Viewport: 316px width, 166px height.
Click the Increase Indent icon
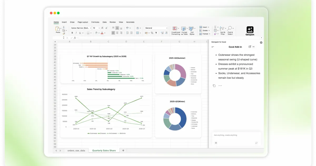[x=131, y=33]
